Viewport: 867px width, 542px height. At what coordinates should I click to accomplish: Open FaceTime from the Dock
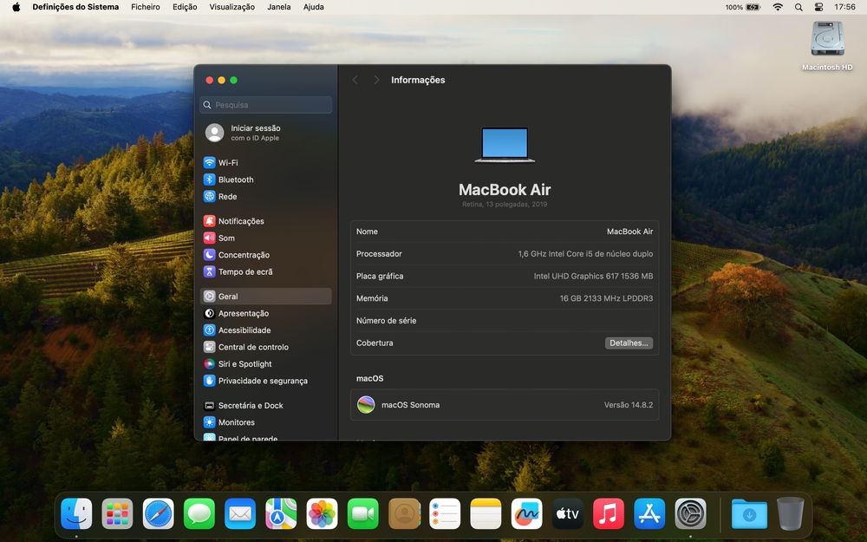pos(362,513)
